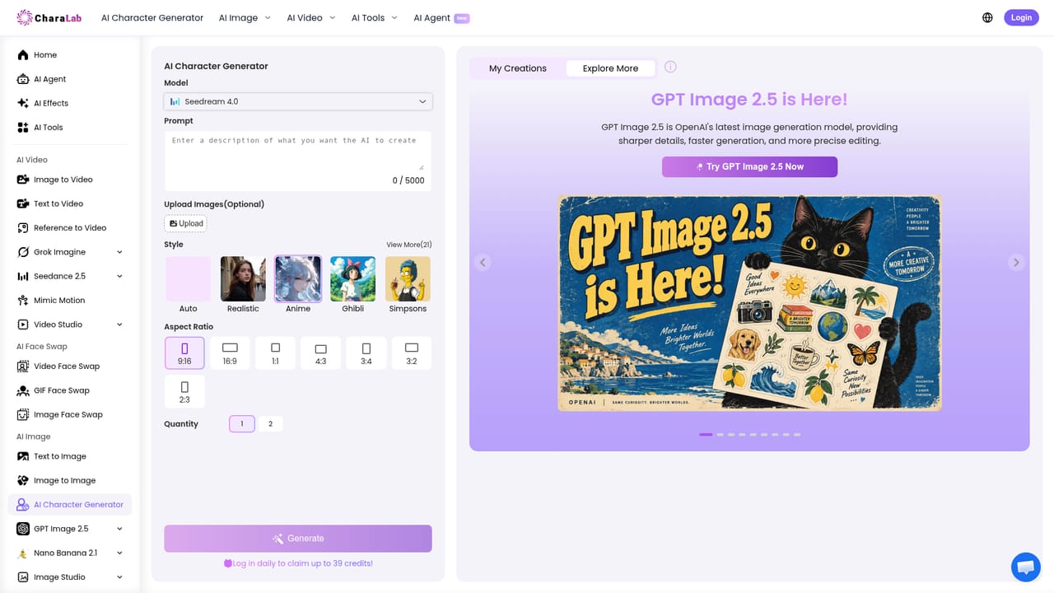Screen dimensions: 1054x593
Task: Open the Seedream 4.0 model dropdown
Action: click(298, 101)
